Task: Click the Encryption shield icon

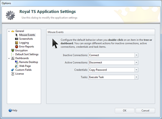Action: 13,50
